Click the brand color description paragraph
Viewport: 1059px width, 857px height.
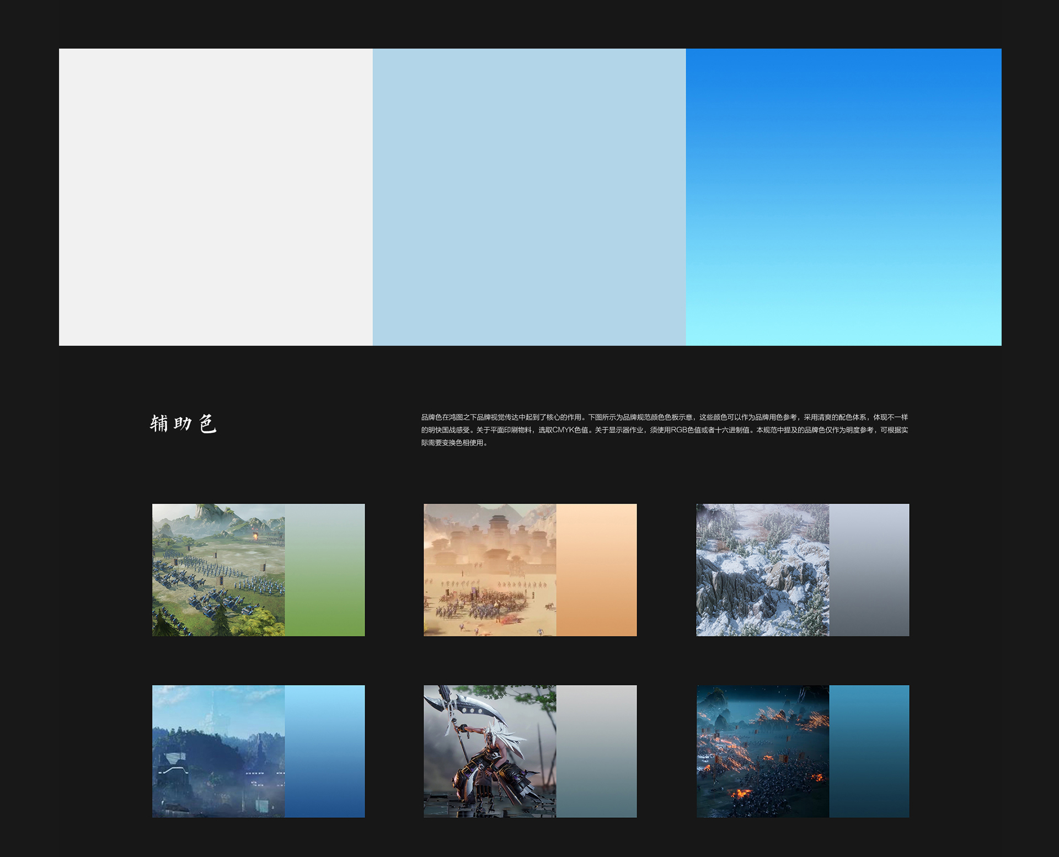click(x=665, y=430)
